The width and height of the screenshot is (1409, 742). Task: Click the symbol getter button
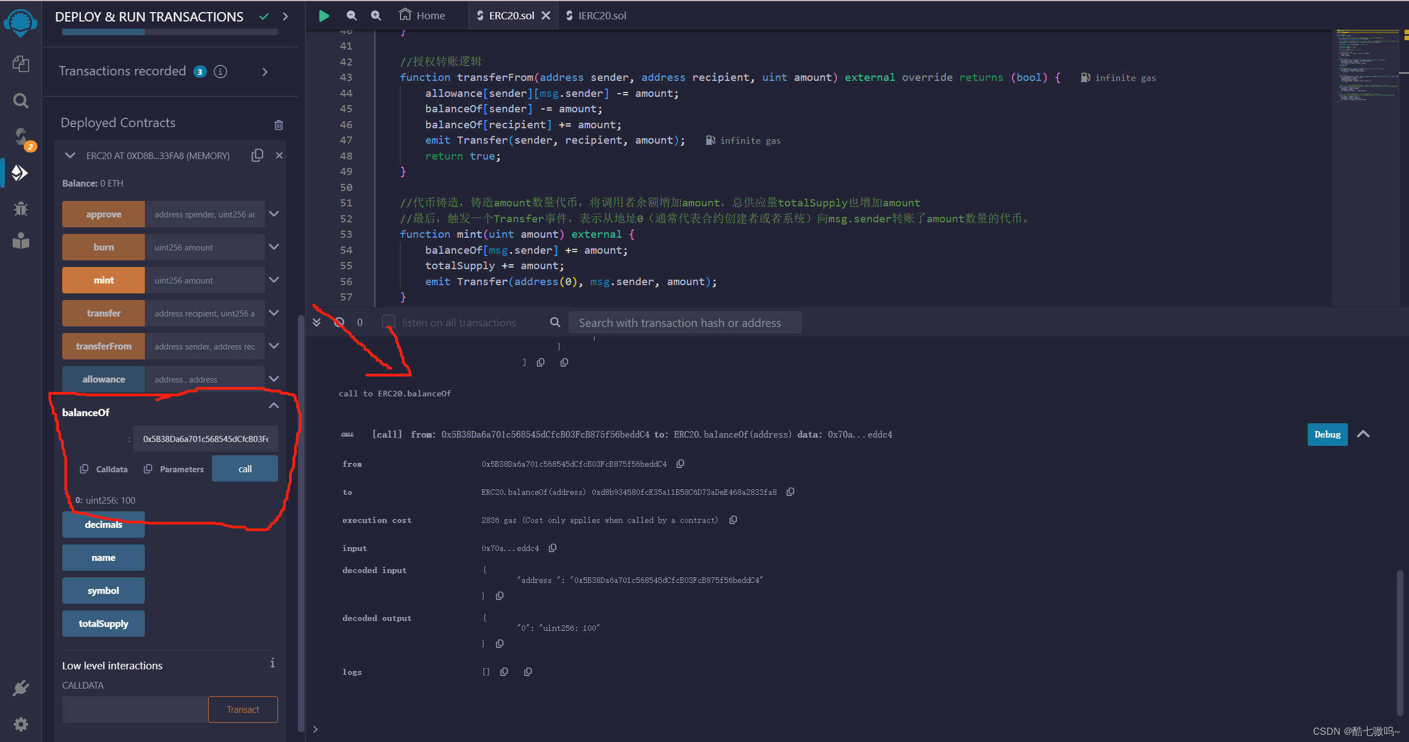click(x=104, y=591)
